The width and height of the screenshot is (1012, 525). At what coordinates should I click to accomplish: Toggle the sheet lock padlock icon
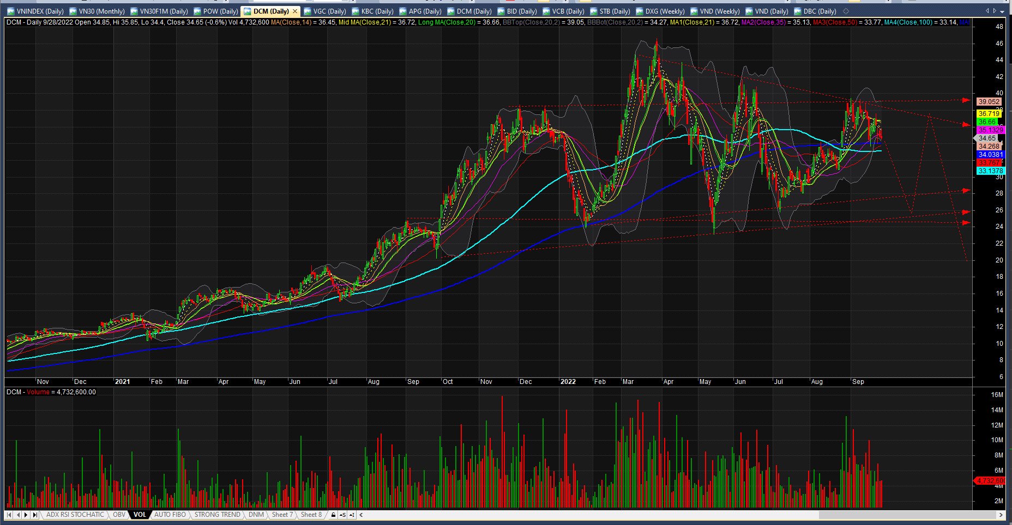(334, 515)
